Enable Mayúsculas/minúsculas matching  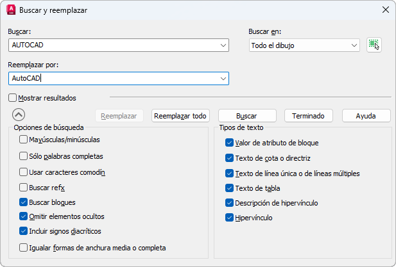coord(24,140)
